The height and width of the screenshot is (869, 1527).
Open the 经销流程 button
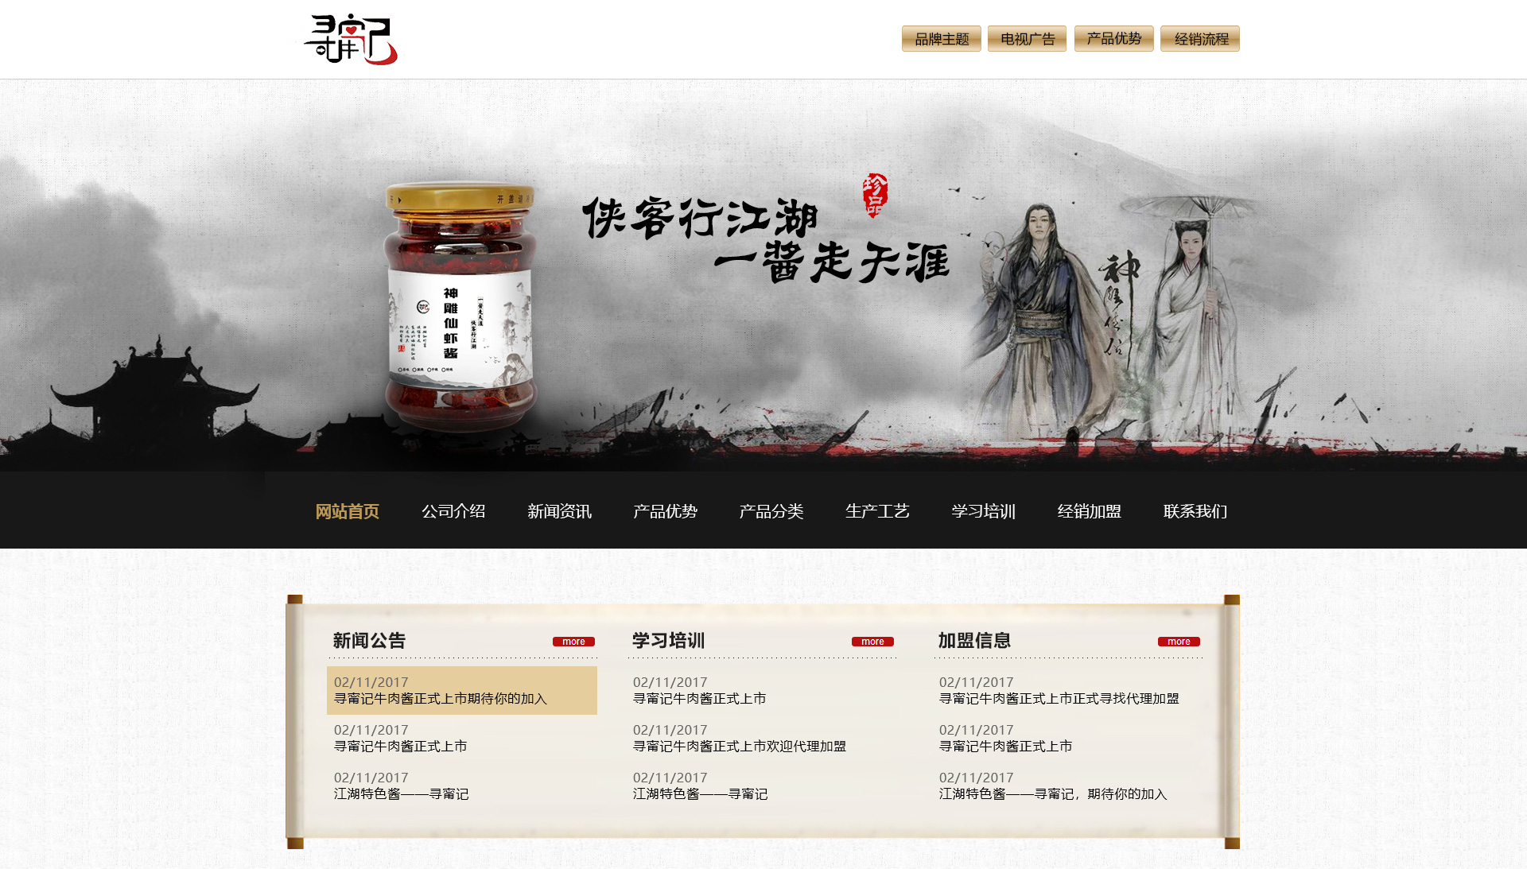[1200, 38]
